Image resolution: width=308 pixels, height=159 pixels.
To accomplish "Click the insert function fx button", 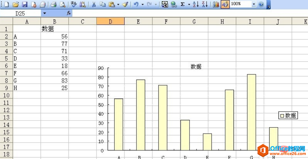I will click(x=69, y=13).
